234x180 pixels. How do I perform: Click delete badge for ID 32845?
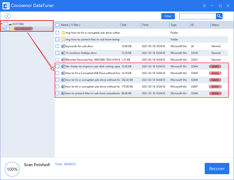215,73
